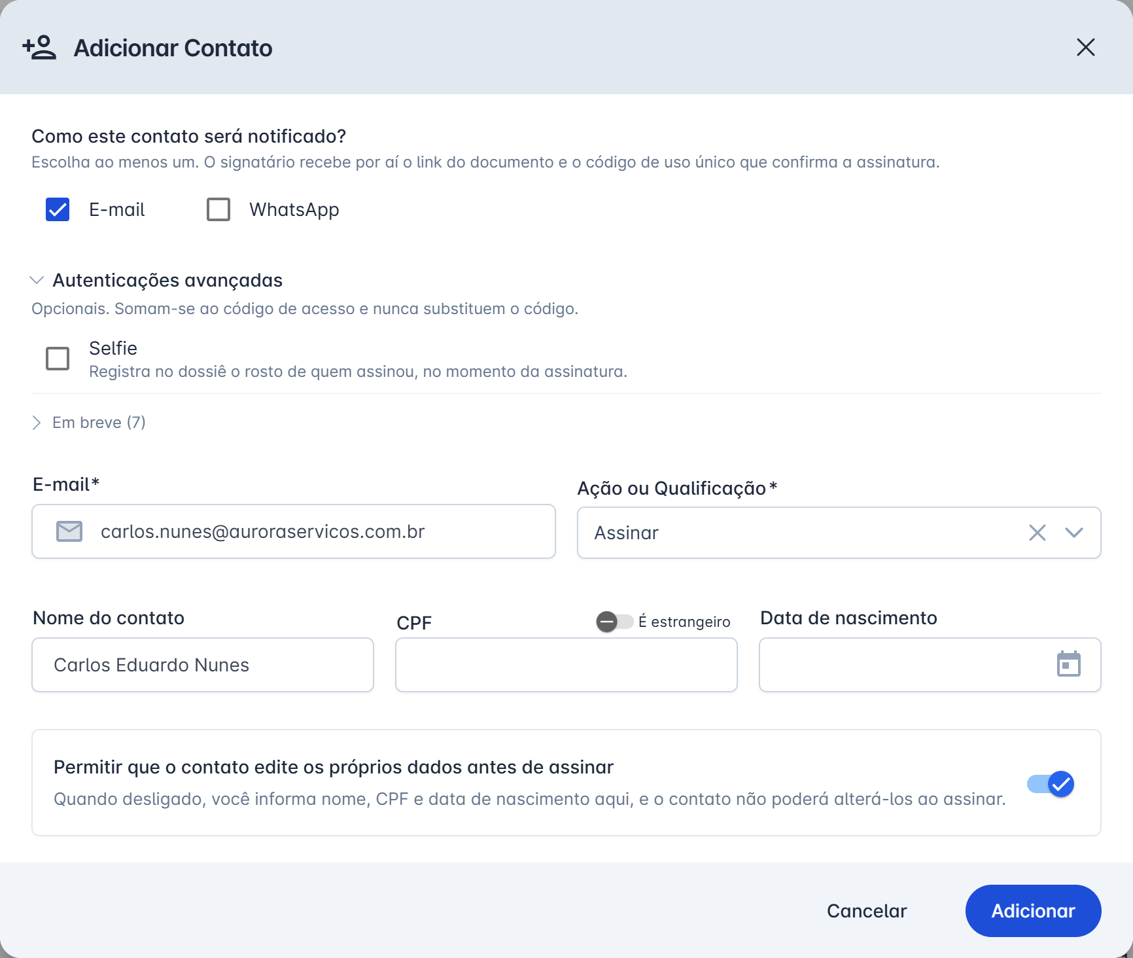Click the Data de nascimento input field
Image resolution: width=1133 pixels, height=958 pixels.
(x=930, y=665)
